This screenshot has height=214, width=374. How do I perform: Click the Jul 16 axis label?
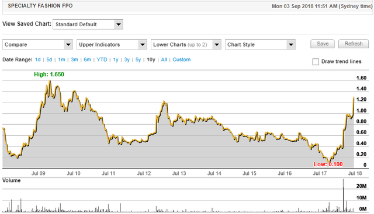[x=285, y=173]
